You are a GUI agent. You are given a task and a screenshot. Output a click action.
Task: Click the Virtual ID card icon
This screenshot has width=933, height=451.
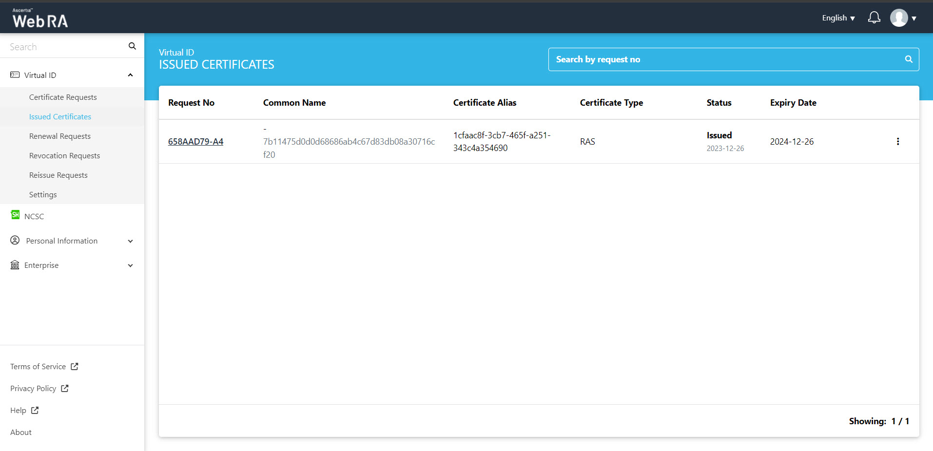point(15,75)
